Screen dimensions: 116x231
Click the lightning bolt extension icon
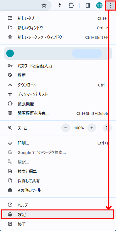(x=60, y=6)
